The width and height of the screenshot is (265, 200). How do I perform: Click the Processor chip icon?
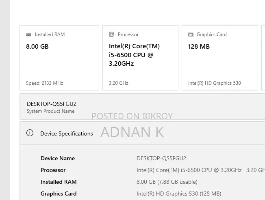click(111, 34)
